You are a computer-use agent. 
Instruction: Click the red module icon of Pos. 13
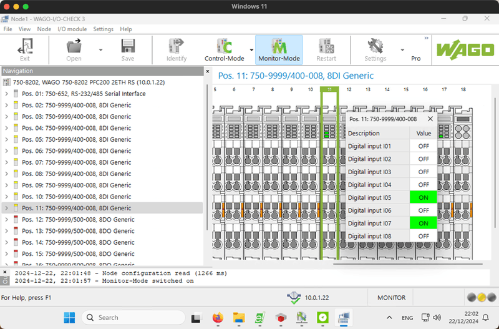pos(16,231)
